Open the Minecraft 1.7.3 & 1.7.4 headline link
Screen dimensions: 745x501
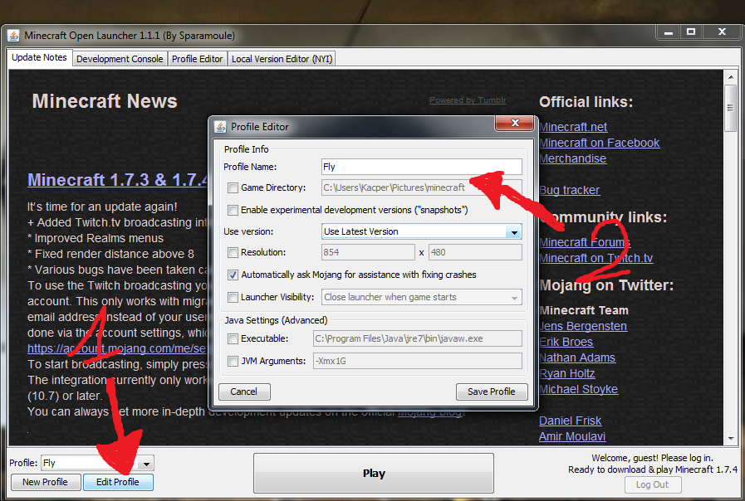click(x=117, y=180)
